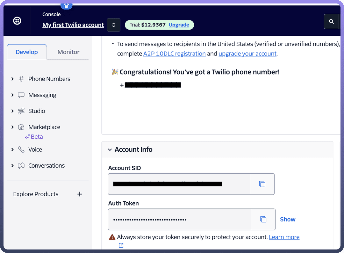
Task: Open the search magnifier icon
Action: (331, 22)
